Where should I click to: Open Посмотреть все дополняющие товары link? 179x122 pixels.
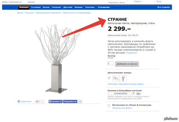coord(126,84)
